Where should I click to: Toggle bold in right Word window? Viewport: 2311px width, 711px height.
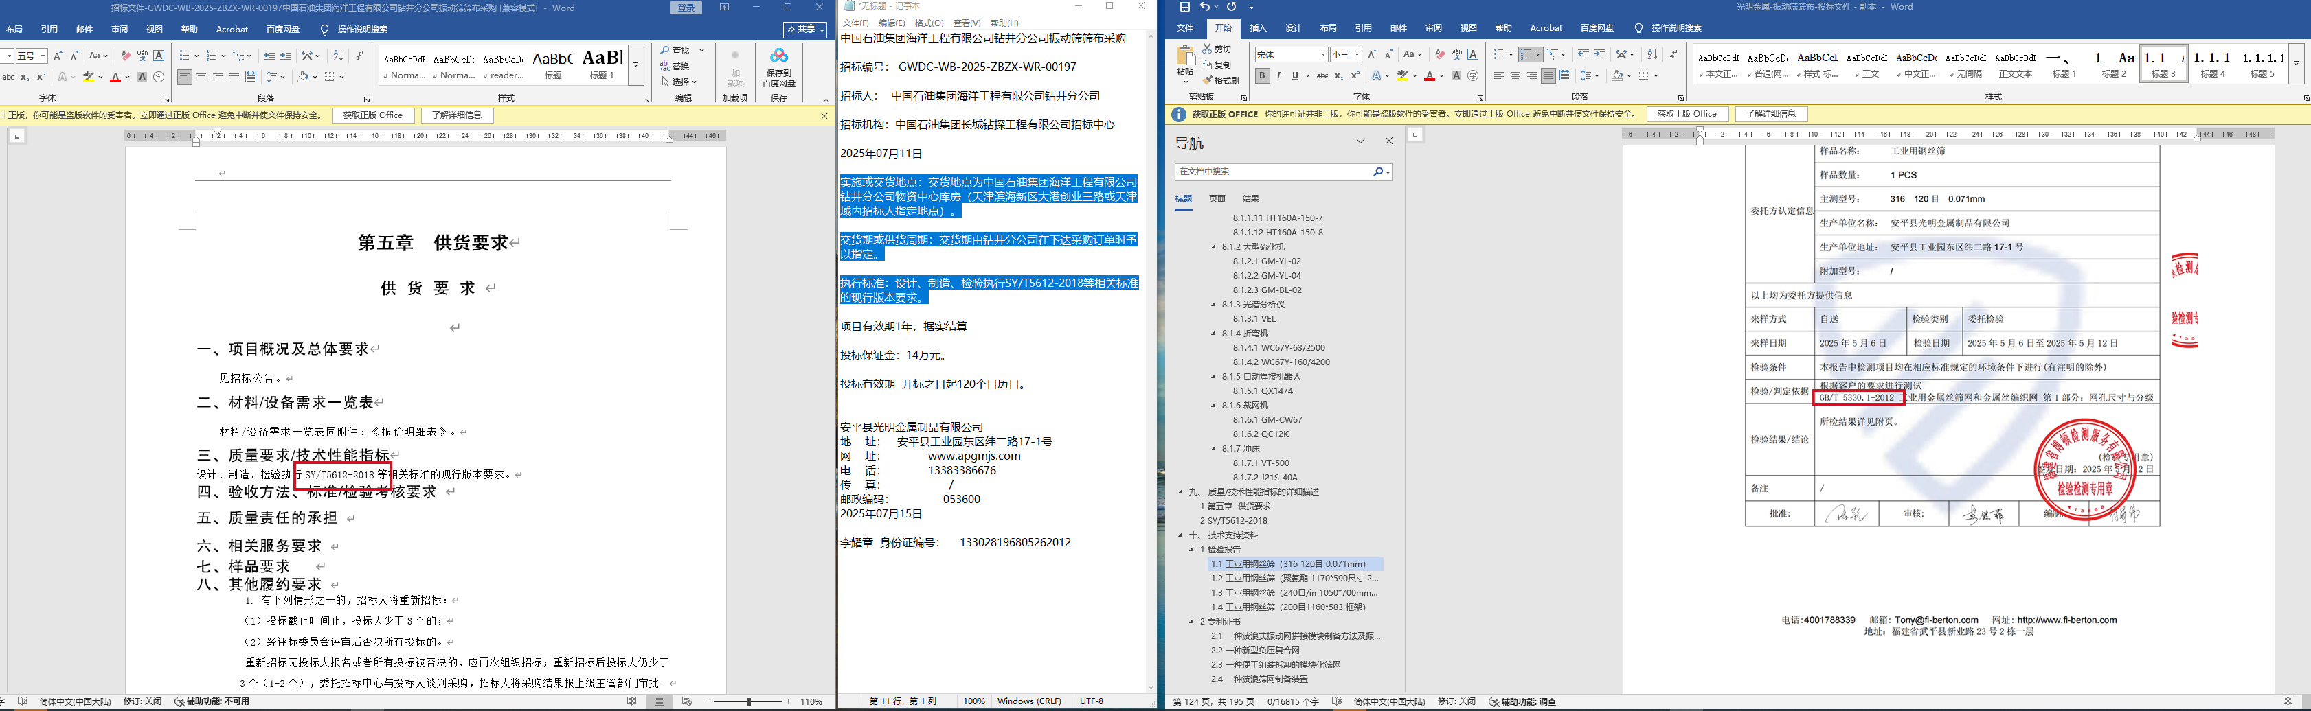1262,76
